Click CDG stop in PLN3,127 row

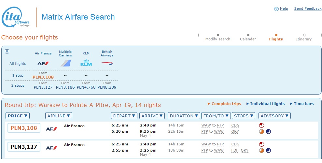[235, 144]
